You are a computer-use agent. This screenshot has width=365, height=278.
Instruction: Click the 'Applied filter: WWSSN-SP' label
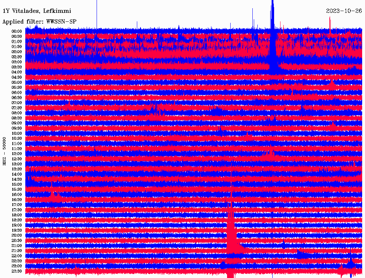39,22
